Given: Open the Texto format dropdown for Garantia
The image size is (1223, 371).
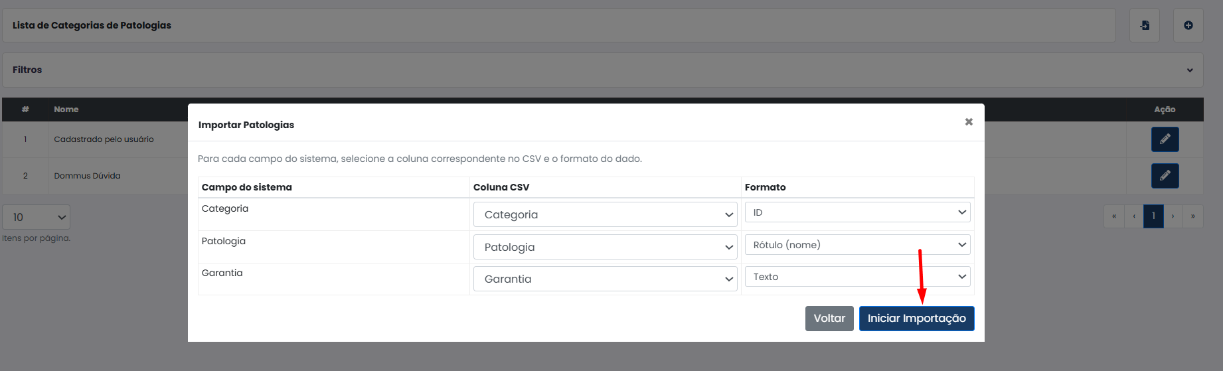Looking at the screenshot, I should coord(857,277).
